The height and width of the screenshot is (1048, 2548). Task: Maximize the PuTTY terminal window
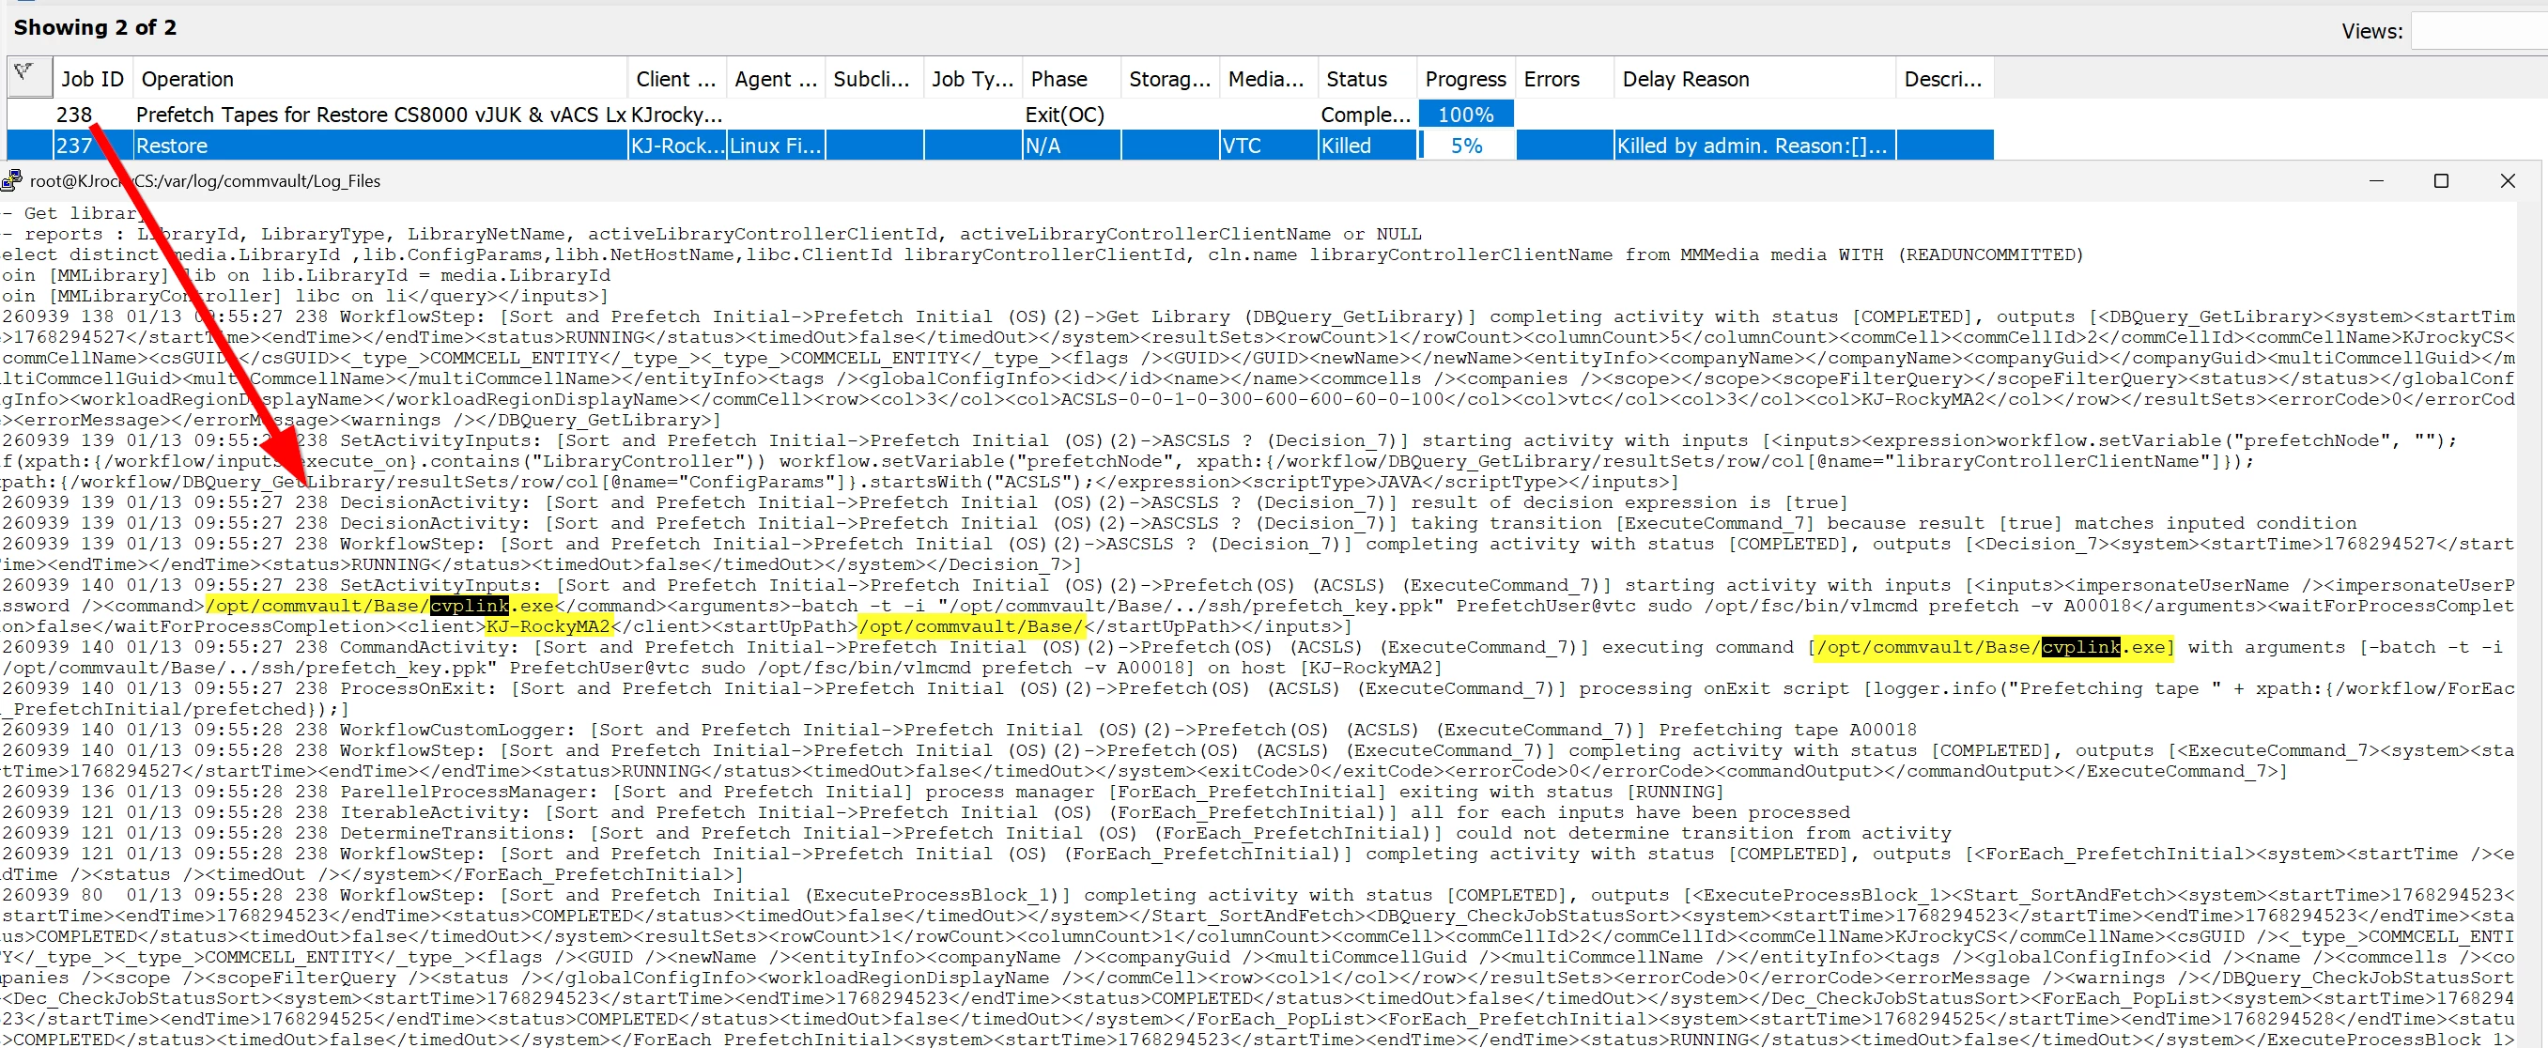tap(2440, 181)
